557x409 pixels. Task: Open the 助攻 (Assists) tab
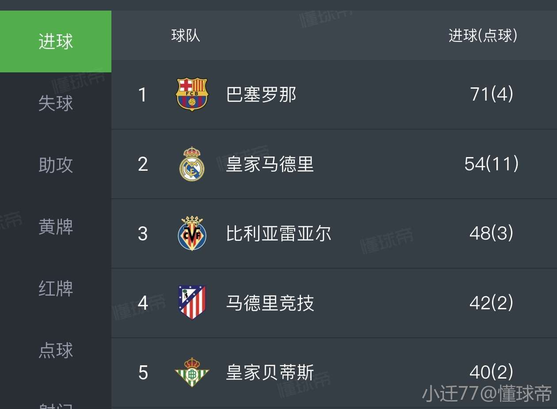56,165
